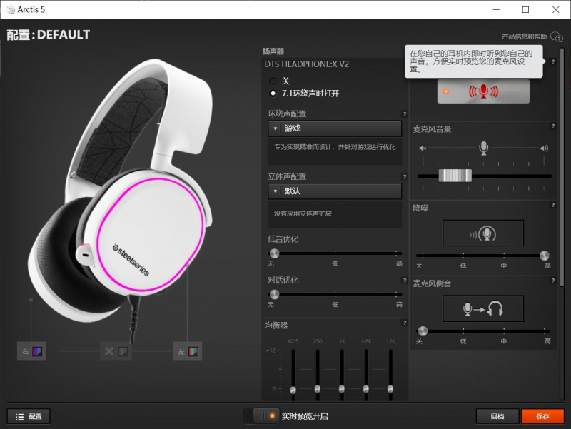The width and height of the screenshot is (571, 429).
Task: Click the right-side vertical scrollbar
Action: point(562,167)
